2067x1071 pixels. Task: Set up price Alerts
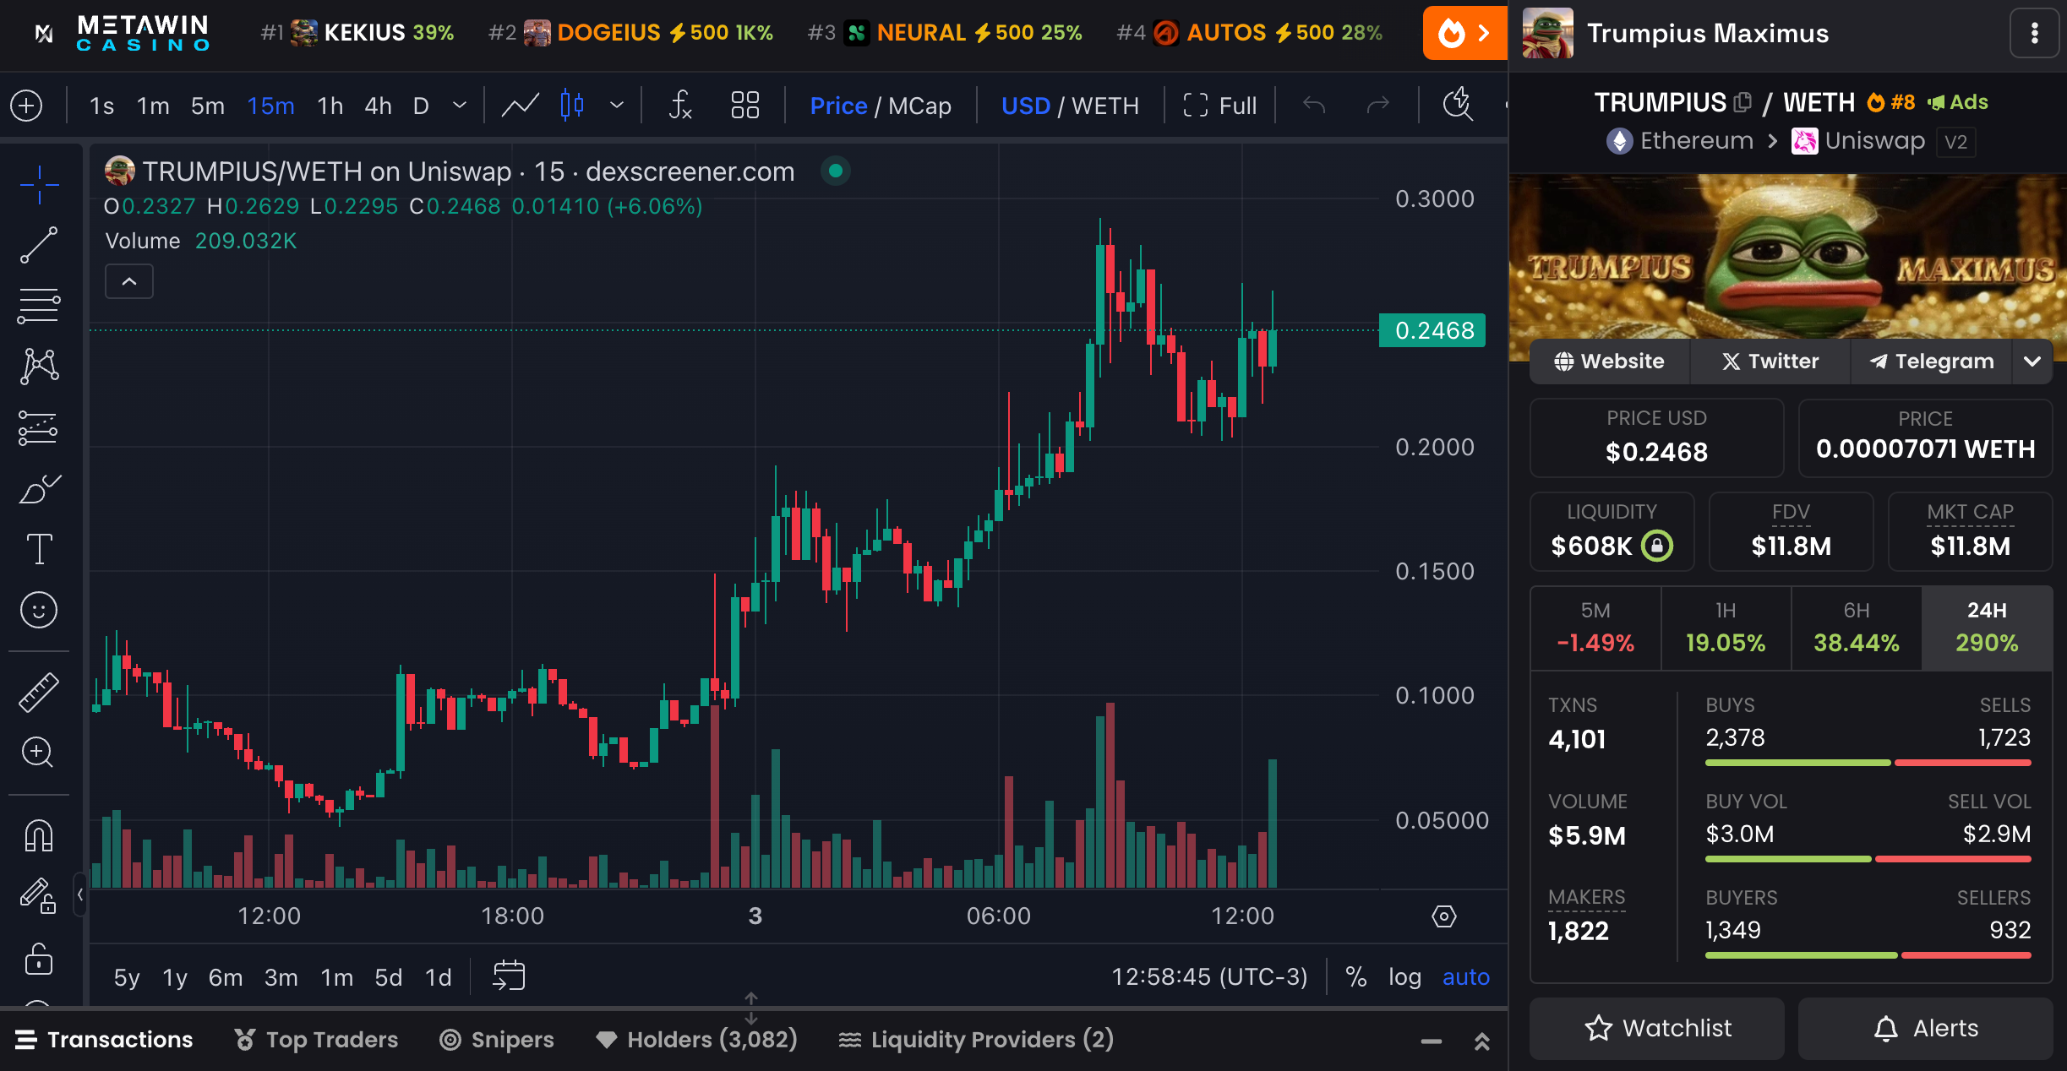click(x=1926, y=1028)
